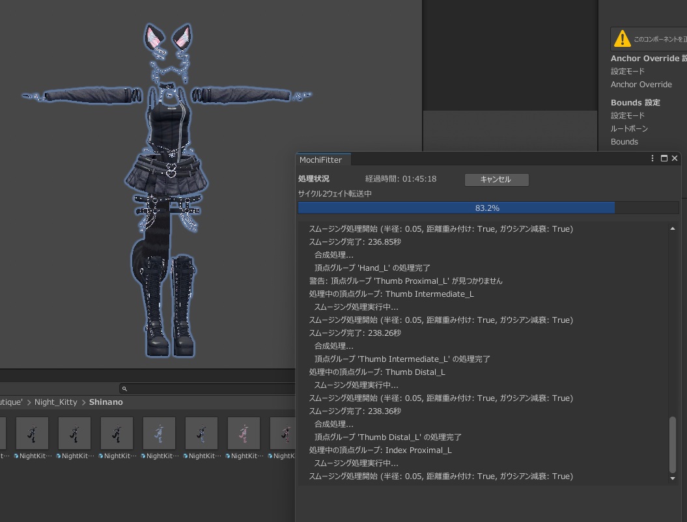Maximize the MochiFitter window
This screenshot has width=687, height=522.
click(x=664, y=158)
